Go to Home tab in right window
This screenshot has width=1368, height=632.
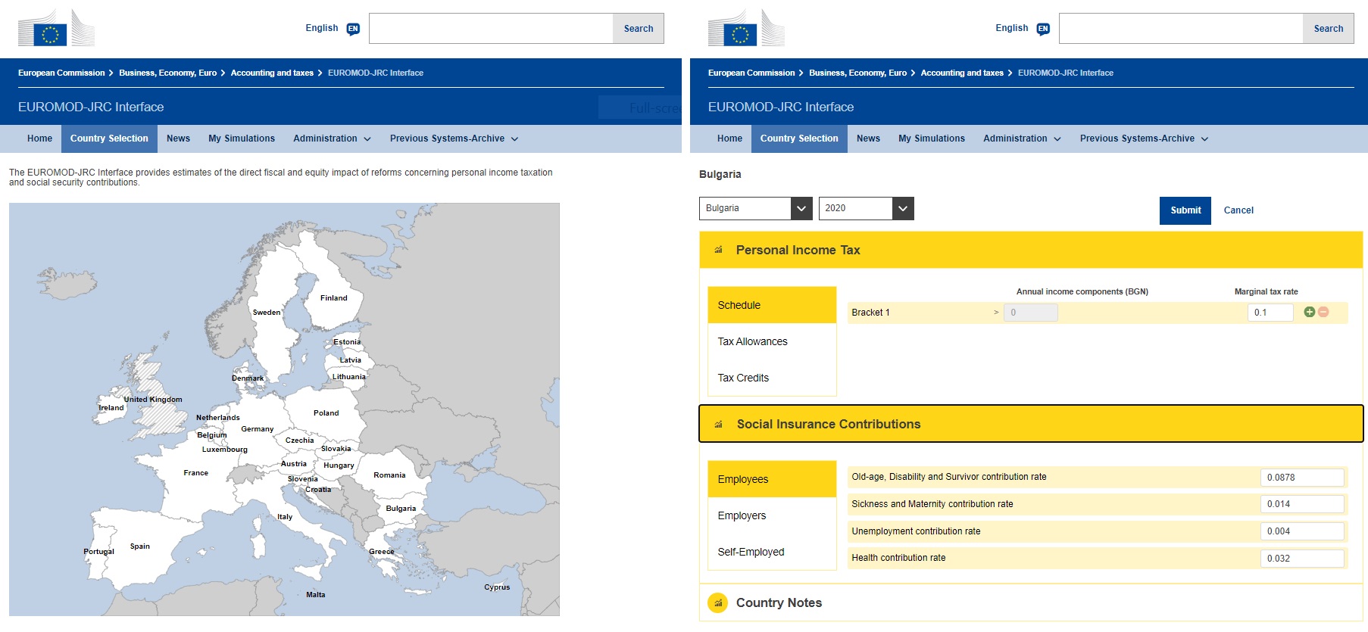pyautogui.click(x=729, y=139)
